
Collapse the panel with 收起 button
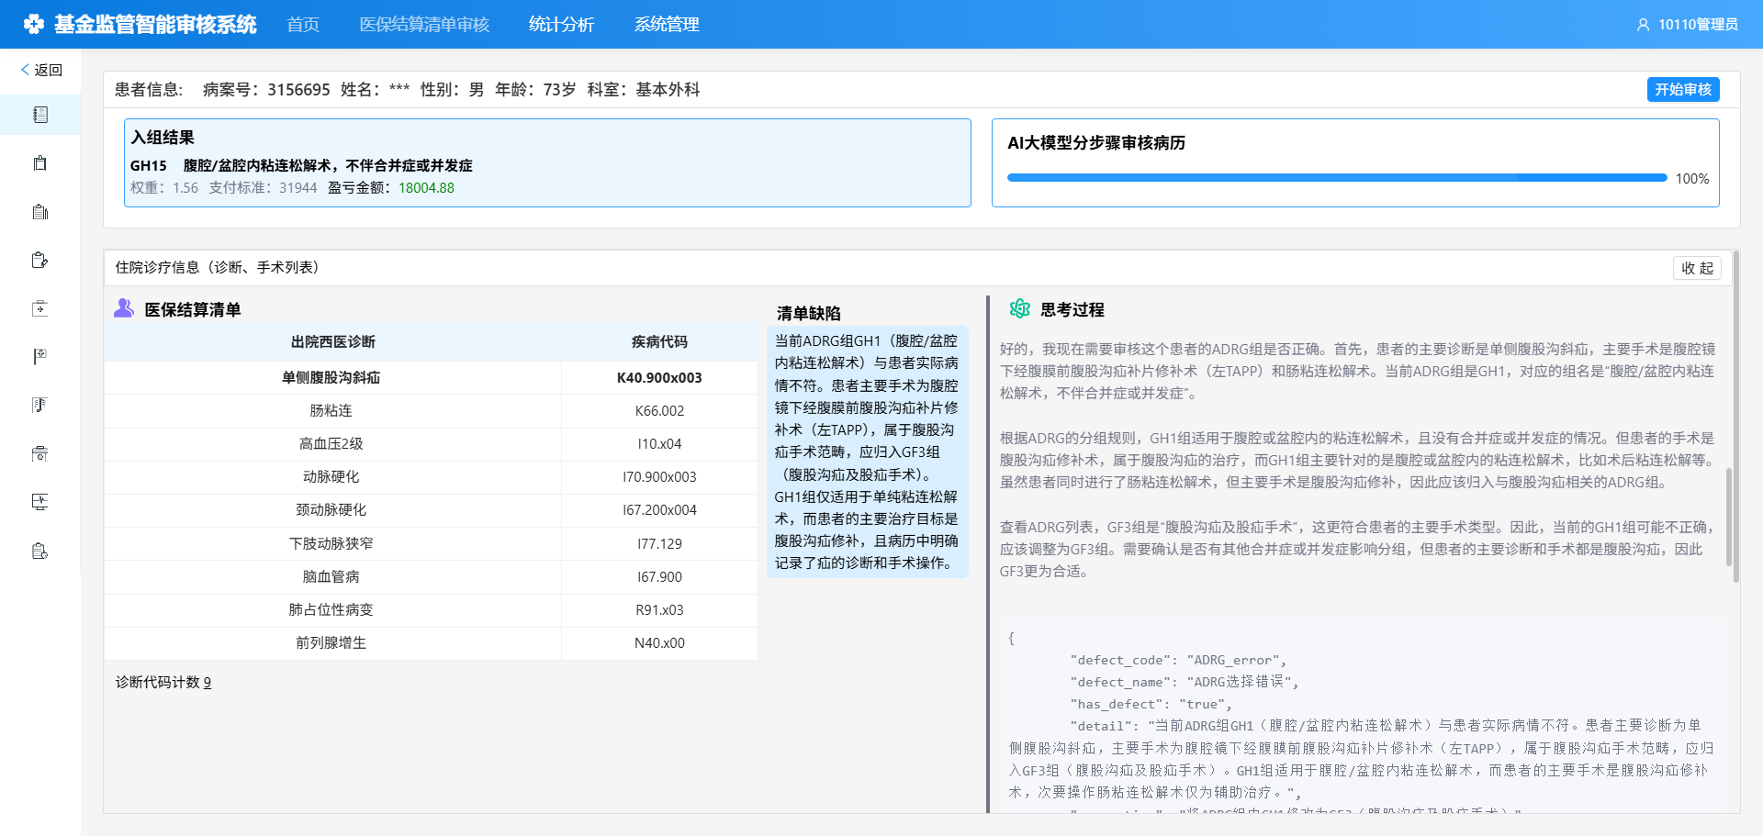point(1697,268)
